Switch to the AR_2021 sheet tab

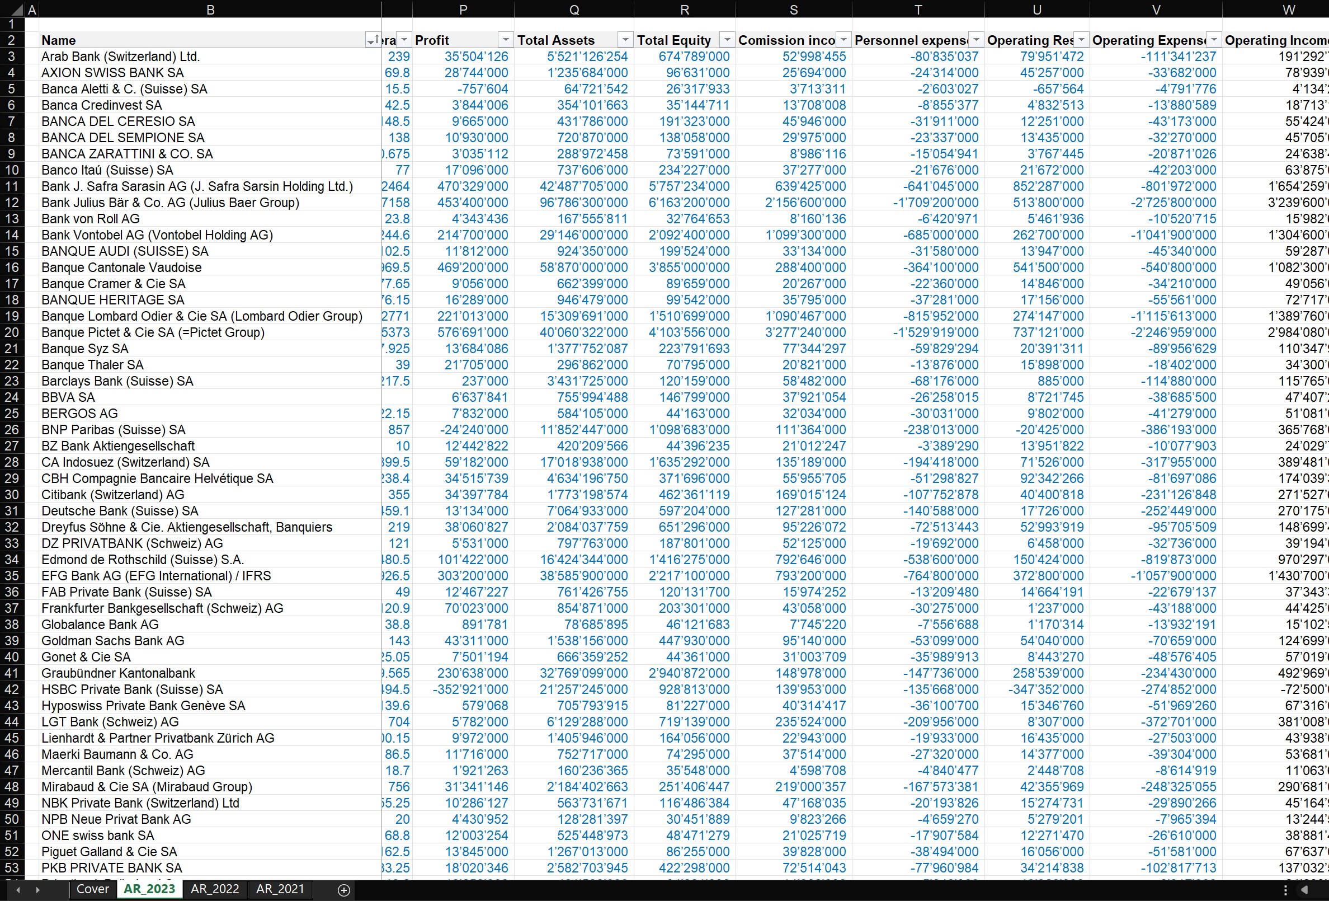coord(280,889)
